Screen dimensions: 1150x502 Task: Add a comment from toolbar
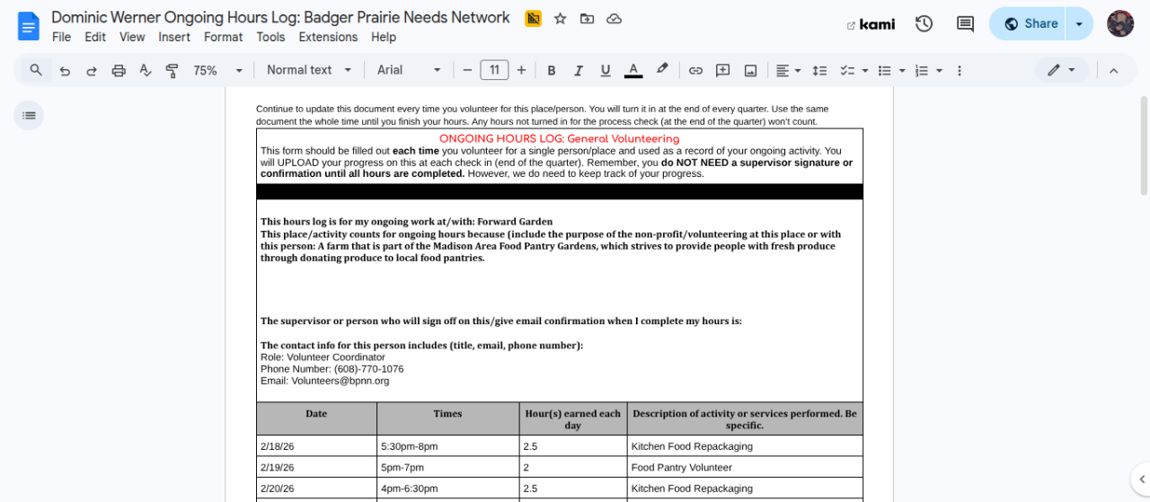point(722,70)
